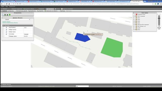Click the Приблизить zoom in tool
The image size is (162, 91).
(x=32, y=11)
